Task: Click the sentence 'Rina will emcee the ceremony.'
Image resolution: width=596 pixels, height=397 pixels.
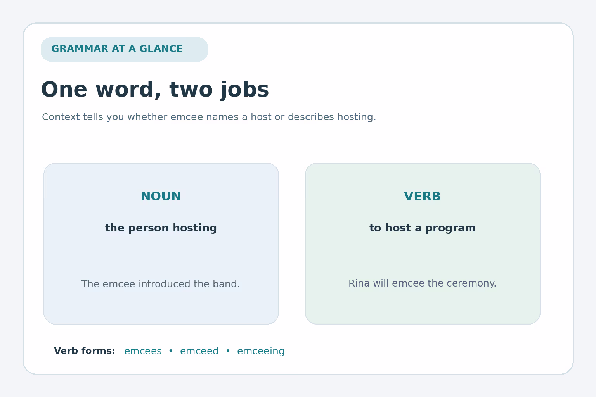Action: (422, 283)
